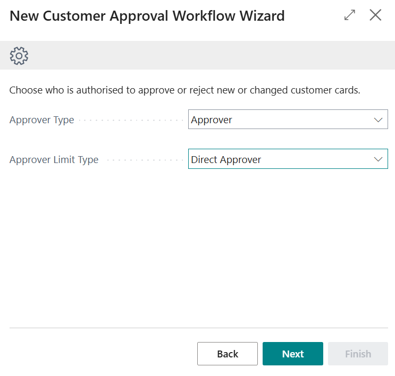
Task: Click the New Customer Approval Workflow Wizard title
Action: point(147,16)
